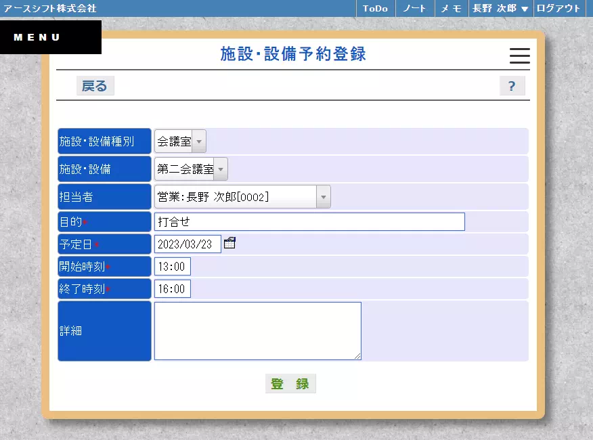Click the 終了時刻 input field

172,289
